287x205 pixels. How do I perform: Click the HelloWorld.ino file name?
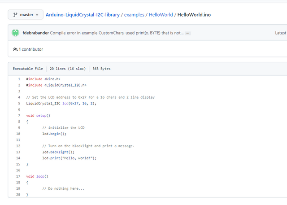pyautogui.click(x=194, y=15)
